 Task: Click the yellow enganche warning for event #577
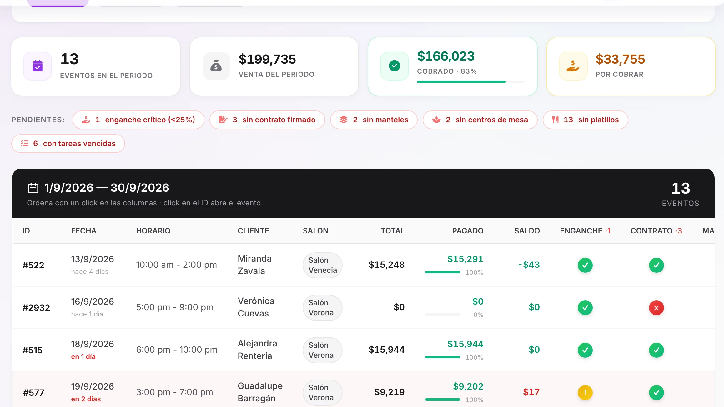click(585, 393)
